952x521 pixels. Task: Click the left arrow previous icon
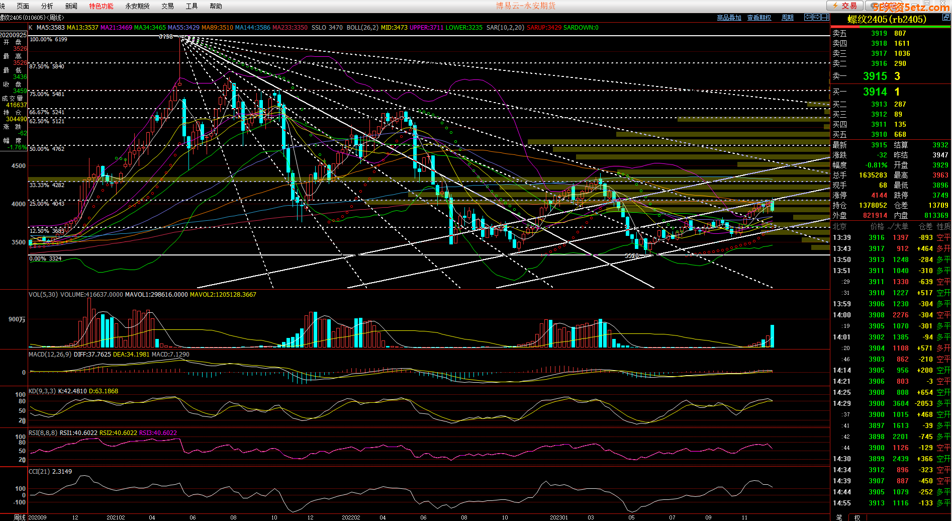coord(808,17)
